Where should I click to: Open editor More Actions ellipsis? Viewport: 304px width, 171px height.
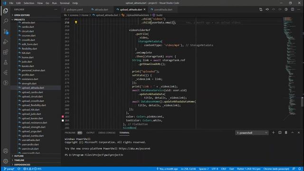point(299,9)
